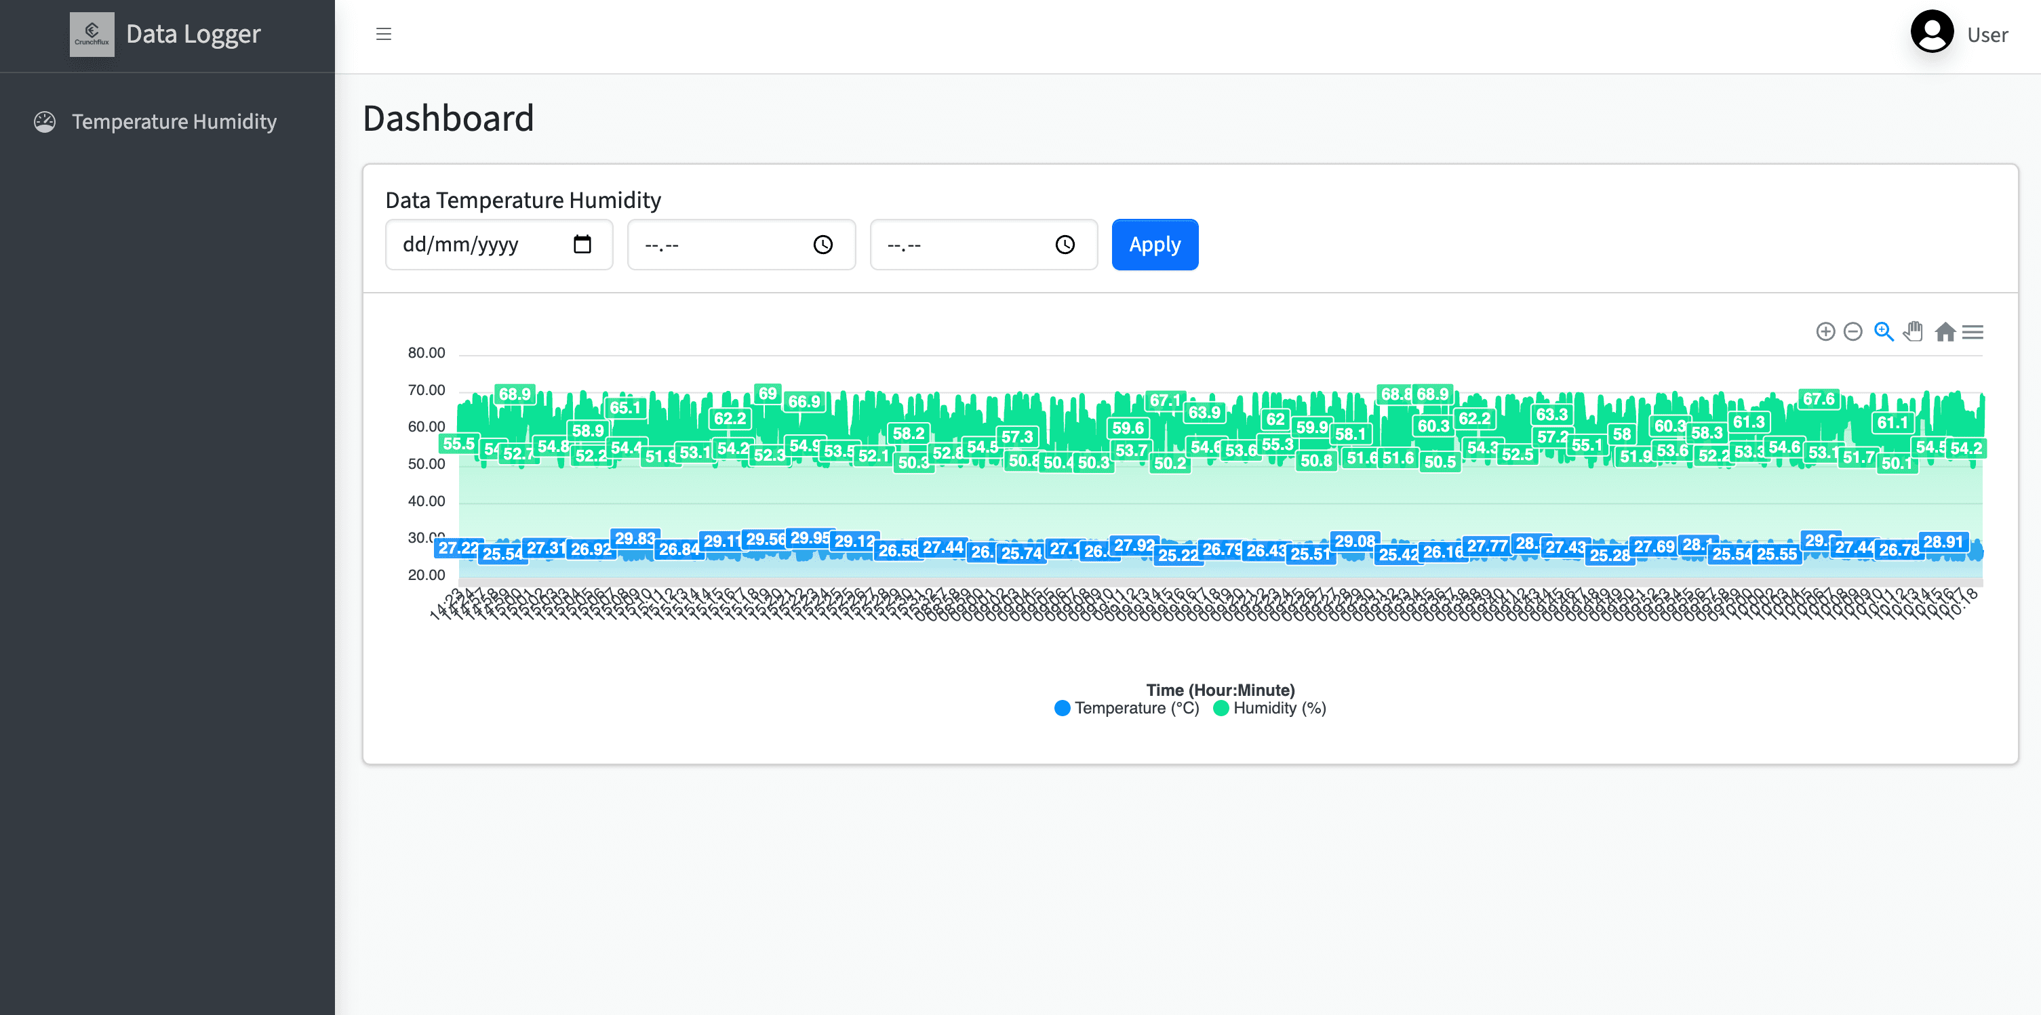Click the gauge icon beside Temperature Humidity
Screen dimensions: 2041x1015
tap(45, 121)
